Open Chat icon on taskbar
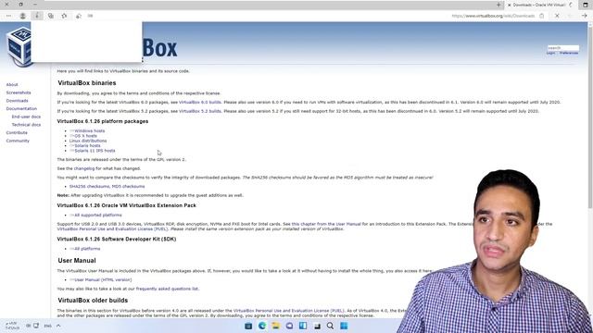Viewport: 593px width, 333px height. point(289,326)
